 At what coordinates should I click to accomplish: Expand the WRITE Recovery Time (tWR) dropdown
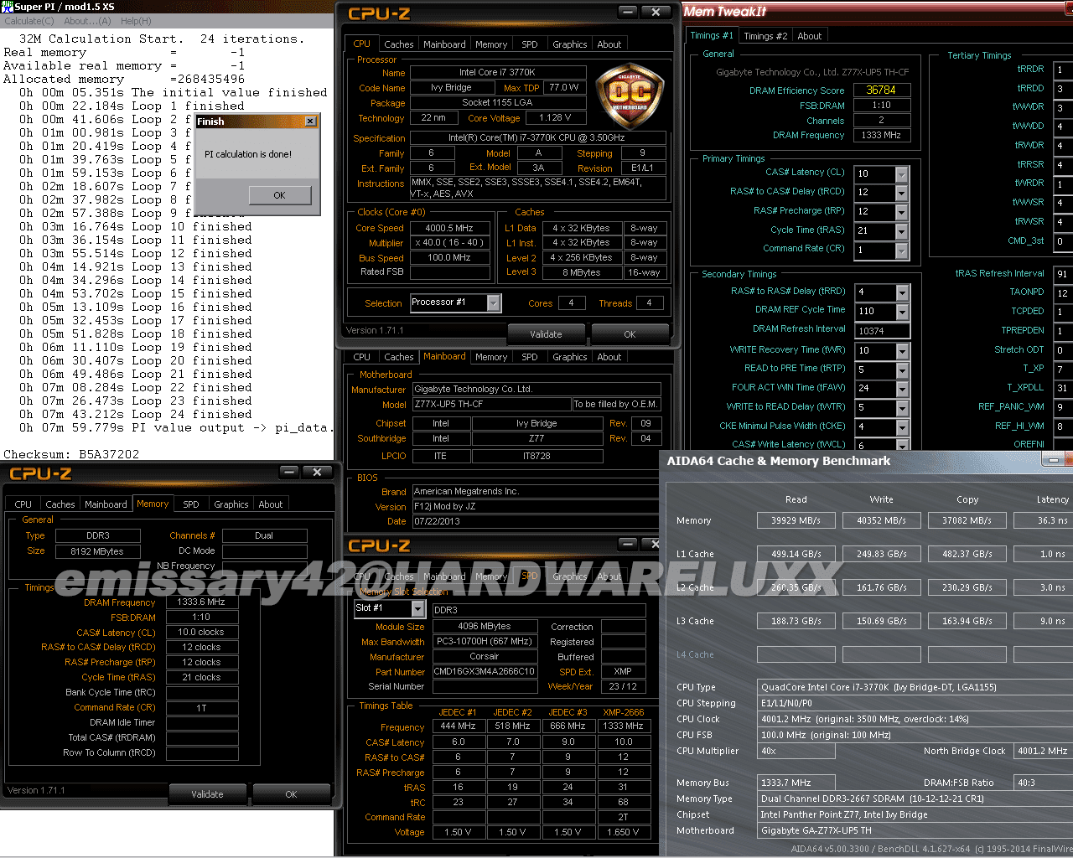(902, 351)
